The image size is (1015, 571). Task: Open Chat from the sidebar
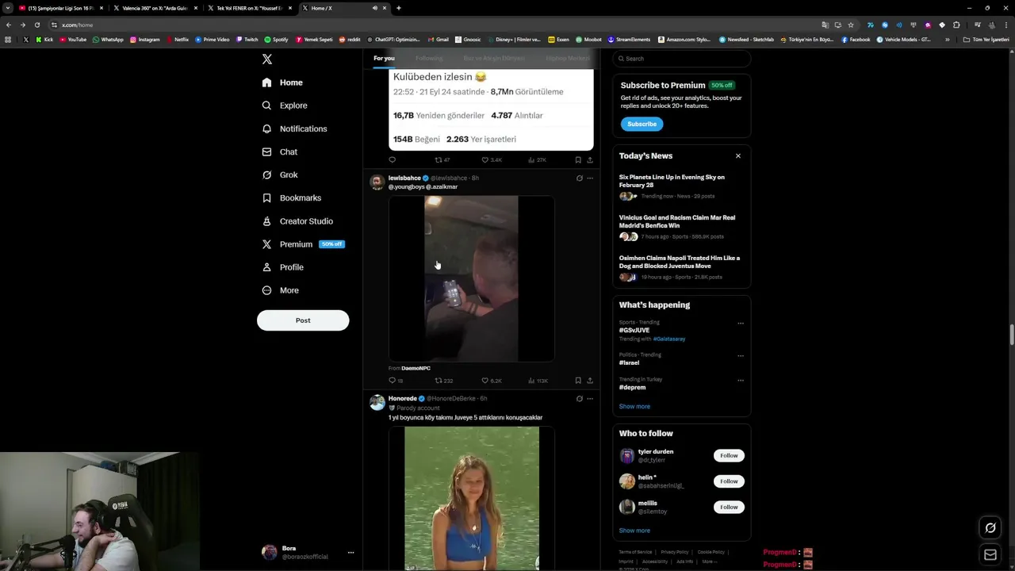[x=279, y=151]
